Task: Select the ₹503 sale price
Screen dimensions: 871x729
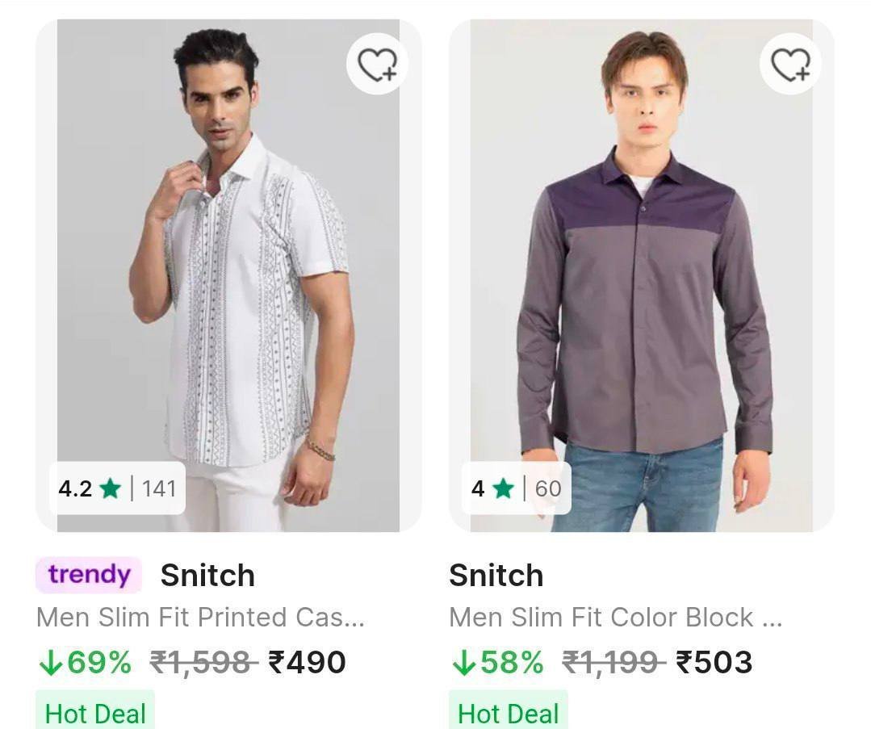Action: point(714,663)
